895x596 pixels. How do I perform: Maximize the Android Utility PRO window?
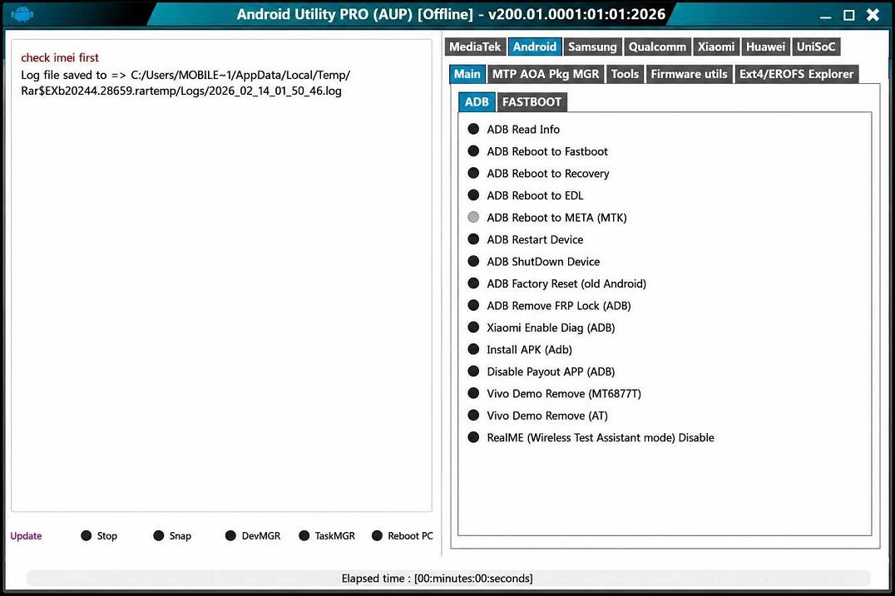click(849, 16)
